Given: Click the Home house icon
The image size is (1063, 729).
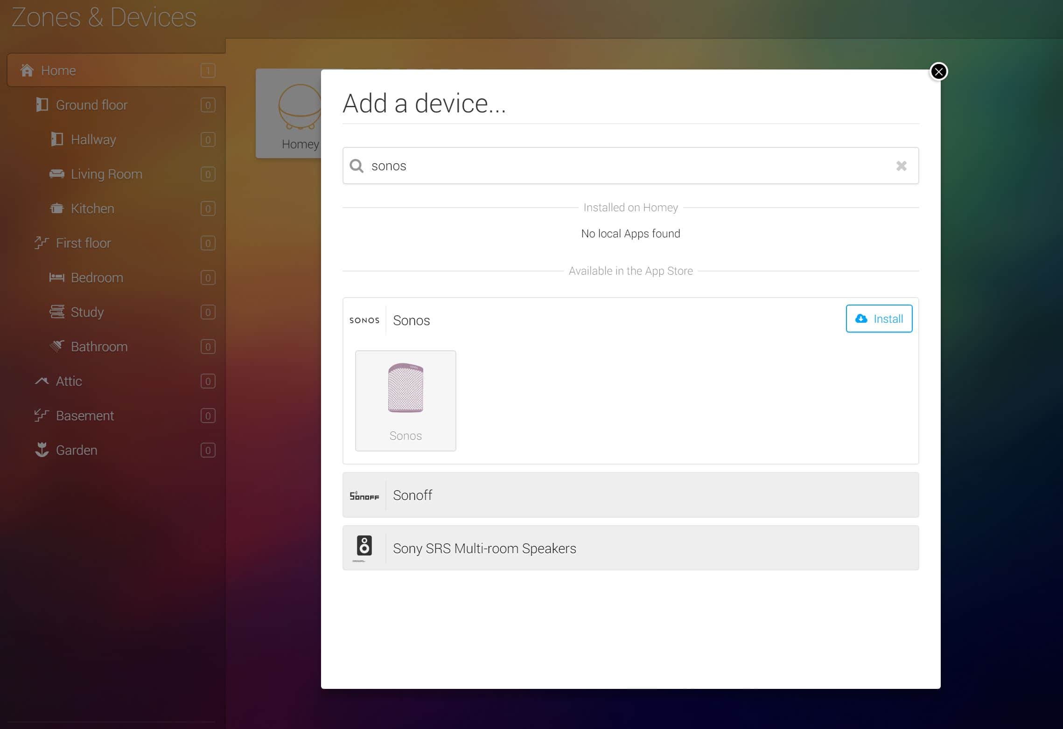Looking at the screenshot, I should point(27,70).
